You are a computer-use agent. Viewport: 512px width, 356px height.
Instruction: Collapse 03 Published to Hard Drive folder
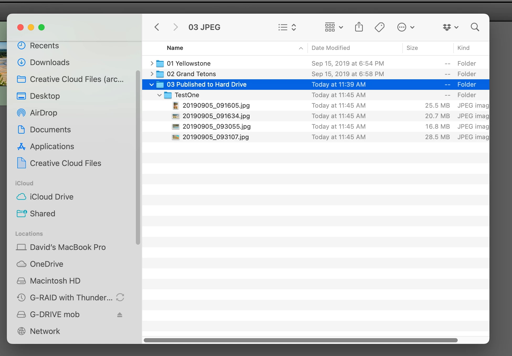(x=152, y=85)
